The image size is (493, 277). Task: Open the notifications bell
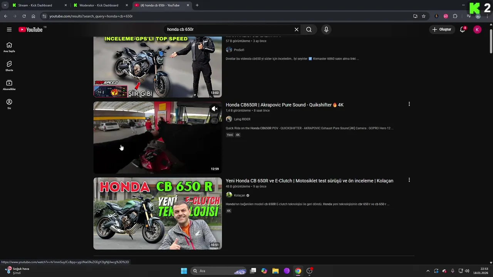click(x=463, y=30)
